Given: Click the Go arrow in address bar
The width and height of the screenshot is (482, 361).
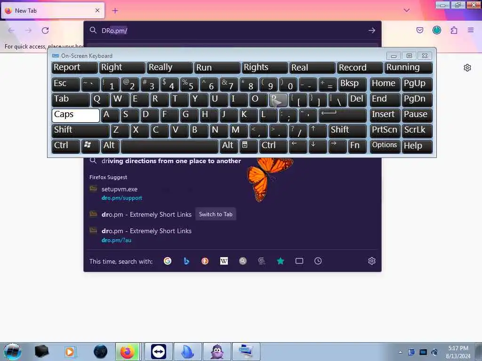Looking at the screenshot, I should point(372,31).
